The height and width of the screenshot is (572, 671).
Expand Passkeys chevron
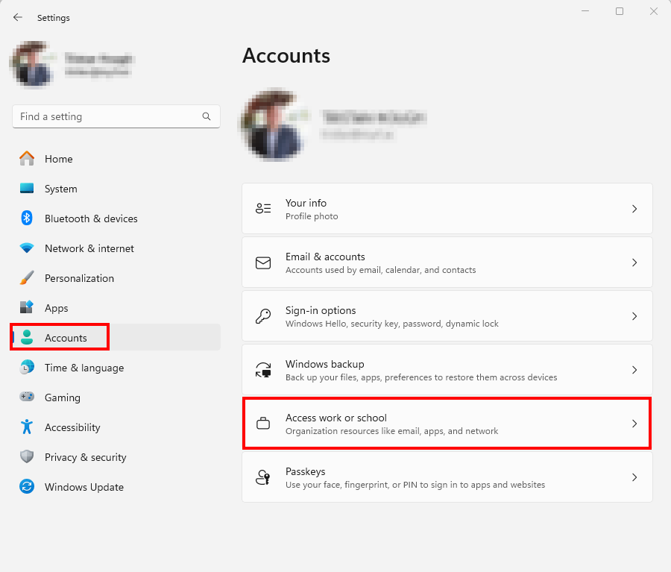coord(634,477)
